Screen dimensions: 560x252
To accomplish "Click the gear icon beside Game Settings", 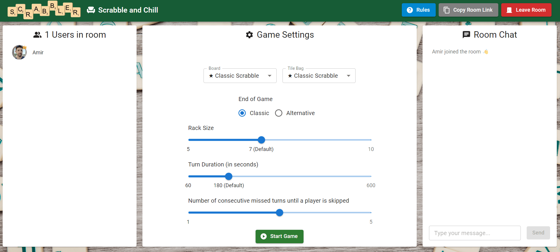I will click(249, 35).
